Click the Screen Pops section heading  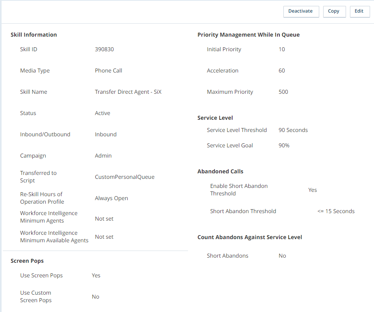pos(27,261)
